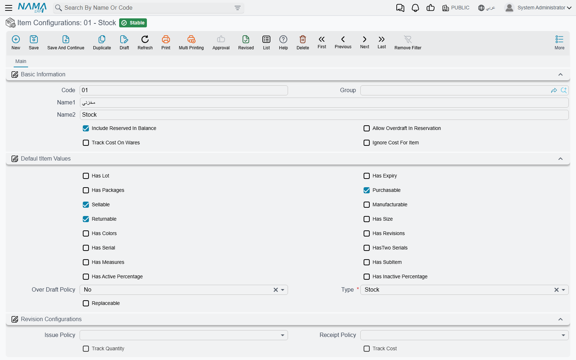Click Remove Filter

pyautogui.click(x=408, y=42)
